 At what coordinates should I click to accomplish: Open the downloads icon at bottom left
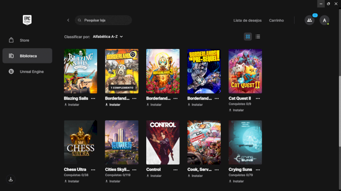(11, 179)
